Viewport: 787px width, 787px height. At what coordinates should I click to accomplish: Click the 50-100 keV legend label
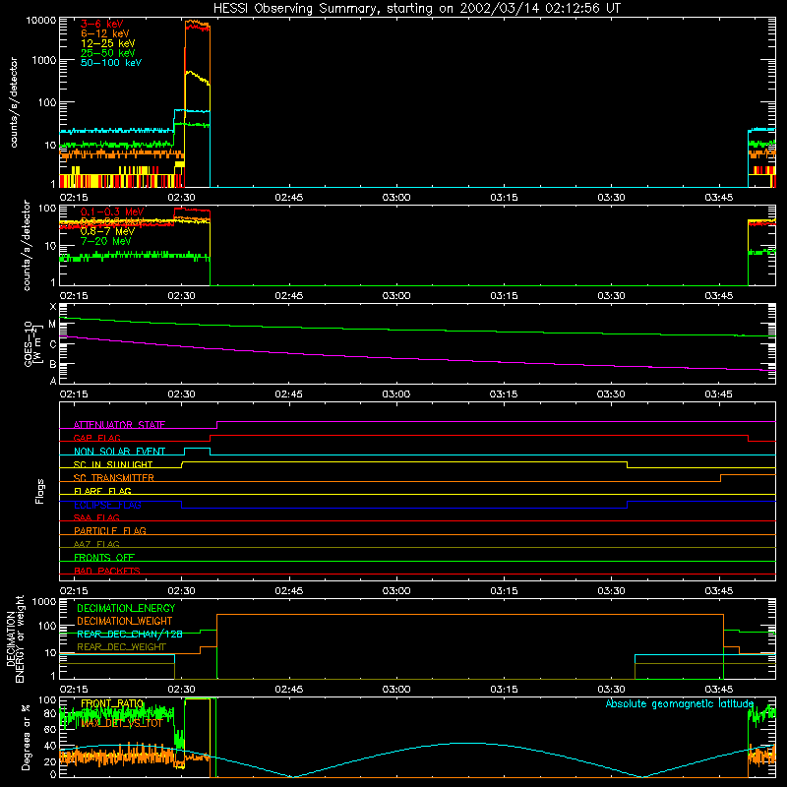111,63
